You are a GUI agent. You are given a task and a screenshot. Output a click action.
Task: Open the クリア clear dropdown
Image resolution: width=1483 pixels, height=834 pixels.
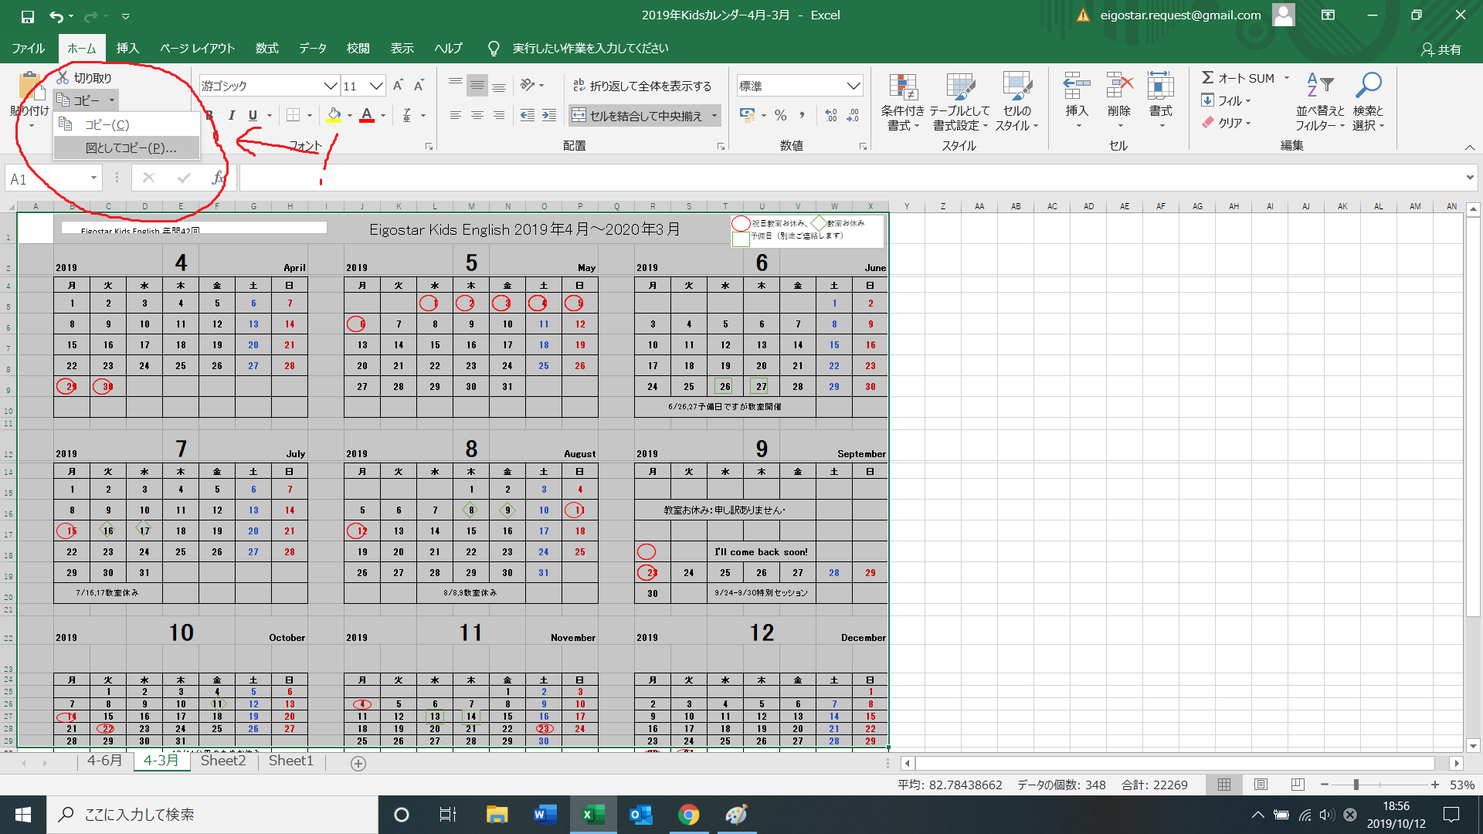[x=1226, y=123]
